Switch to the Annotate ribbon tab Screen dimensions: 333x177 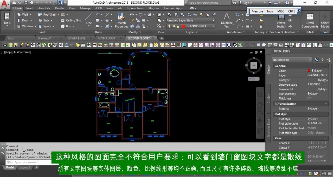point(44,8)
